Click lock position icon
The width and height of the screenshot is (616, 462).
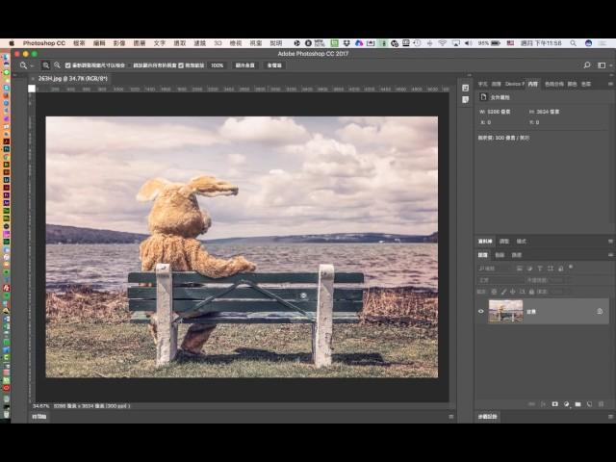(513, 292)
